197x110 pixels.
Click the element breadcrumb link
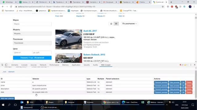[x=11, y=72]
